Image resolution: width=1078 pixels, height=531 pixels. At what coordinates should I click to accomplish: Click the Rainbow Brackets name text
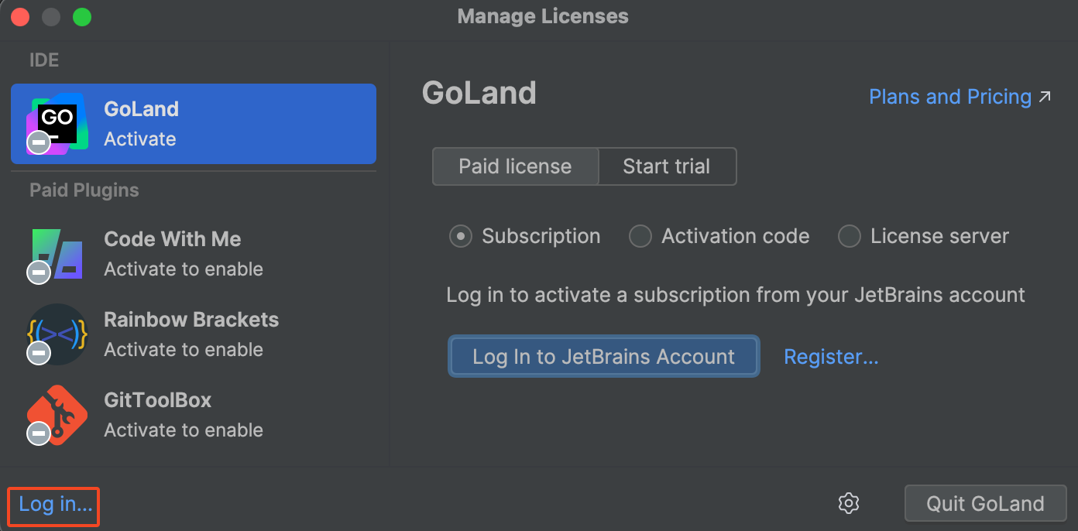[191, 320]
